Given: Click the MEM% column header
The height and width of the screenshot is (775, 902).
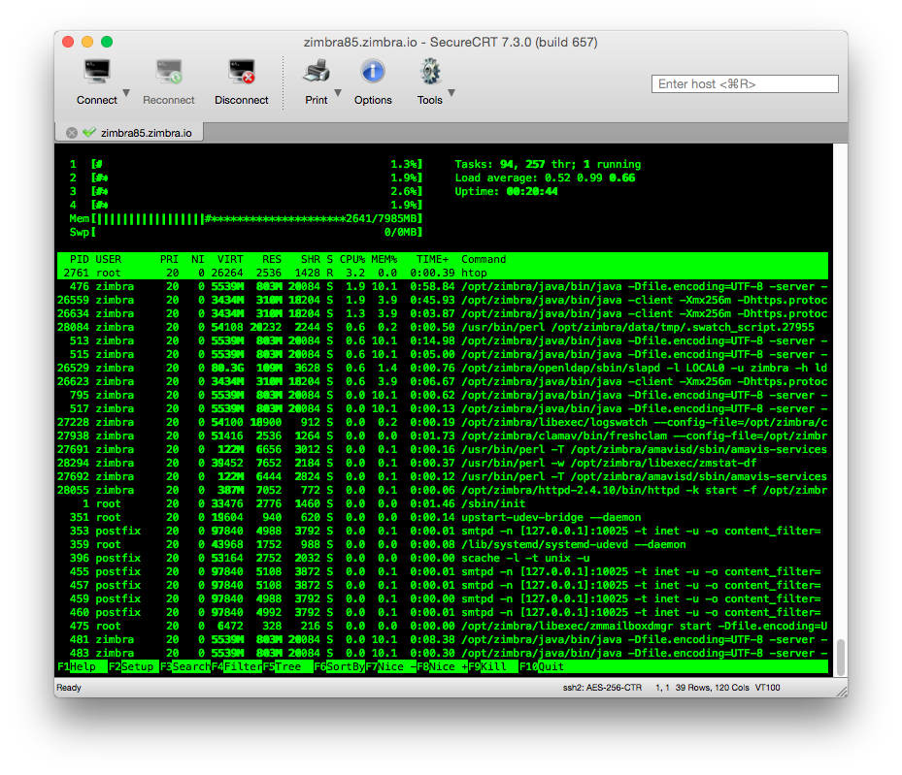Looking at the screenshot, I should click(x=384, y=259).
